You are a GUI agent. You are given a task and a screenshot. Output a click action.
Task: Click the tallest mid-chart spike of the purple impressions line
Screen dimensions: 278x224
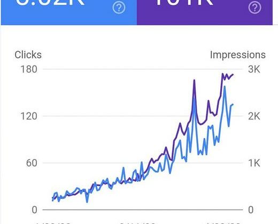click(194, 80)
